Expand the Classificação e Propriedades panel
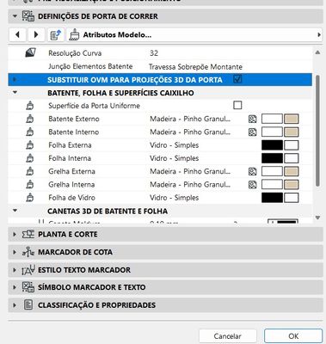Viewport: 326px width, 344px height. click(15, 304)
